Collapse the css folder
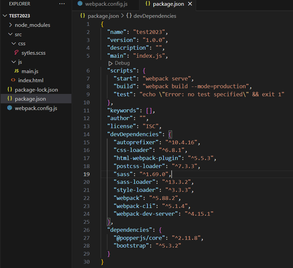The image size is (293, 268). coord(14,43)
